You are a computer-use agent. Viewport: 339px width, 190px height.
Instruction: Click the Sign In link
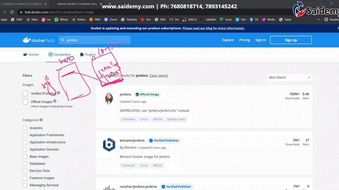point(261,40)
